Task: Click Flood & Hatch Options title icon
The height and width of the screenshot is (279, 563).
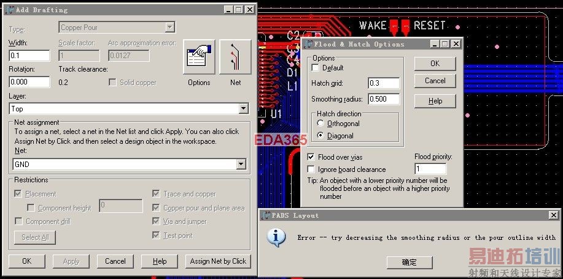Action: [x=308, y=44]
